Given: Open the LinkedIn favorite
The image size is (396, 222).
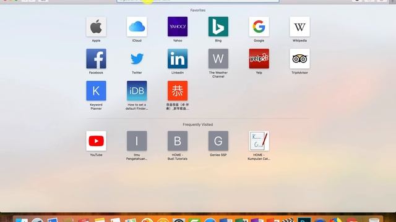Looking at the screenshot, I should (178, 59).
